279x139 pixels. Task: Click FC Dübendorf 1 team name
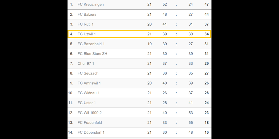point(91,132)
